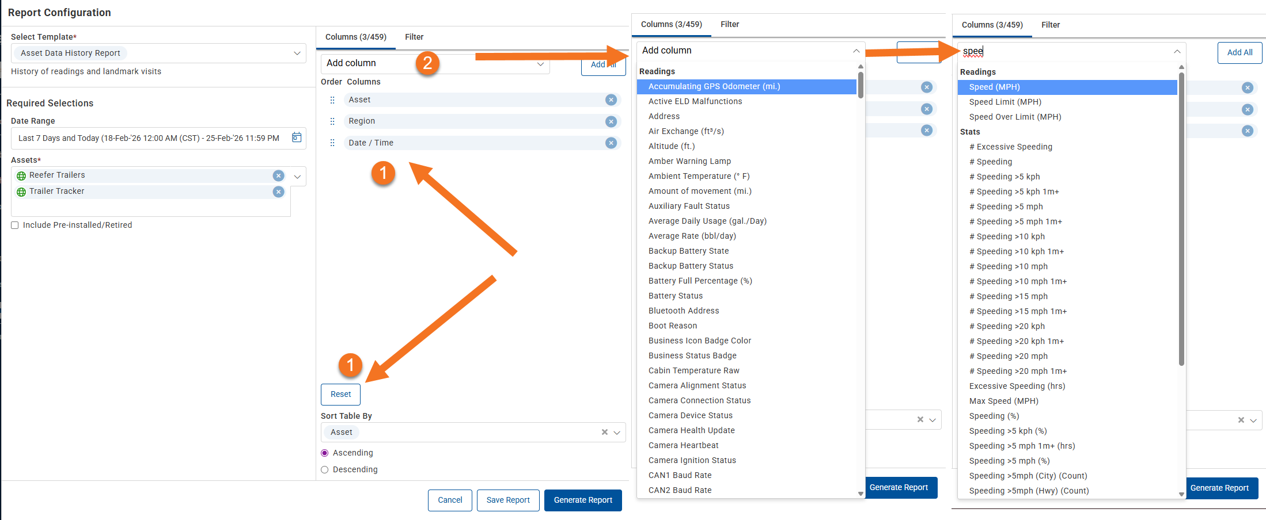
Task: Expand the Sort Table By dropdown arrow
Action: [617, 433]
